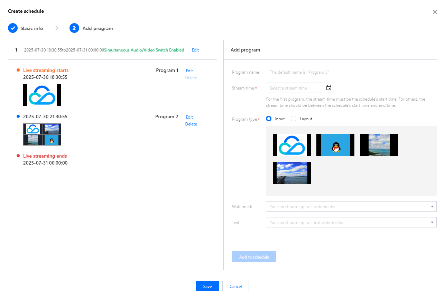Click the Simultaneous Audio/Video Switch Enabled status
This screenshot has height=299, width=445.
(x=144, y=50)
